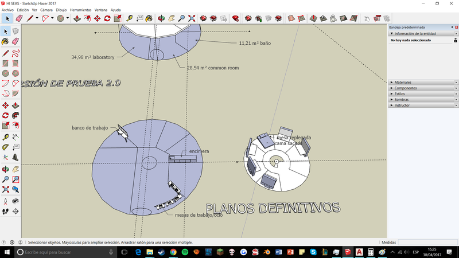Pick the Paint Bucket tool in the left toolbar
The image size is (459, 258).
tap(5, 42)
